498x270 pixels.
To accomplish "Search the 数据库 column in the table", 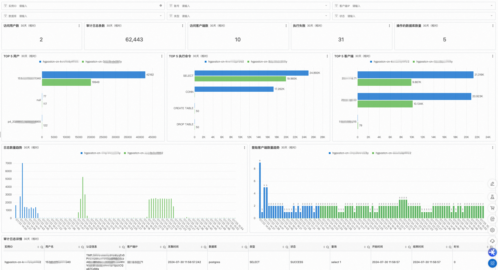I will click(x=246, y=247).
